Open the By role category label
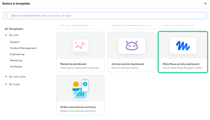210x120 pixels. pyautogui.click(x=14, y=35)
